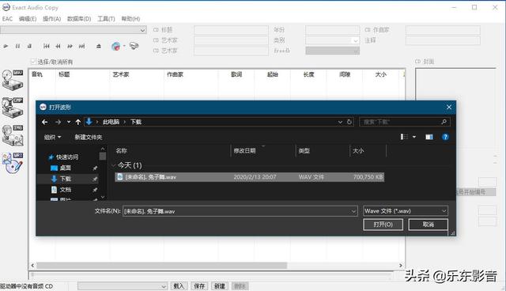Open recent locations dropdown arrow
This screenshot has height=291, width=506.
pos(69,122)
